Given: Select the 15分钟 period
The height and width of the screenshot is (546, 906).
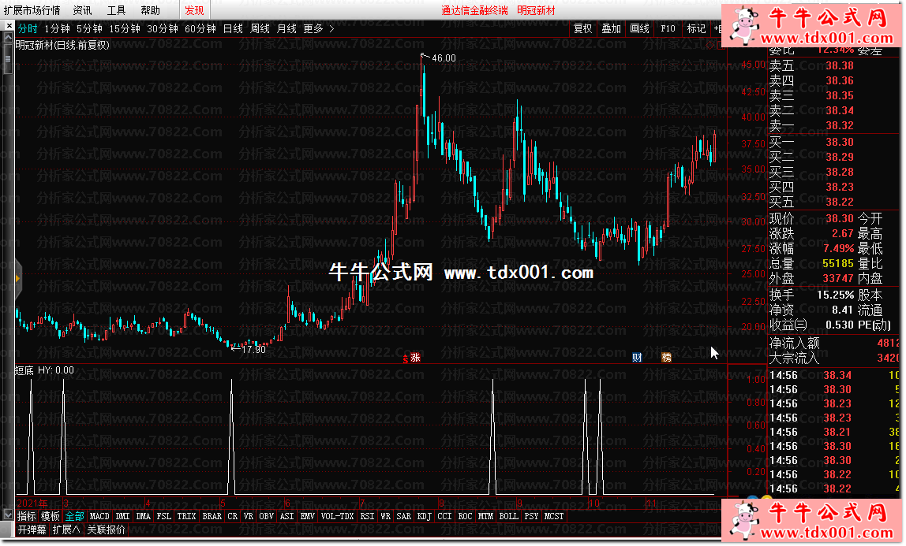Looking at the screenshot, I should [x=125, y=28].
